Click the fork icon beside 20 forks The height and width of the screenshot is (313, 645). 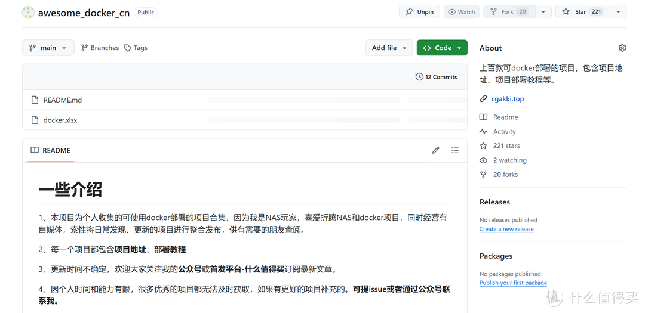(x=483, y=175)
